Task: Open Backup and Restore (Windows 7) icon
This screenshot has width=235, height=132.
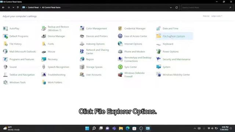Action: pyautogui.click(x=44, y=29)
